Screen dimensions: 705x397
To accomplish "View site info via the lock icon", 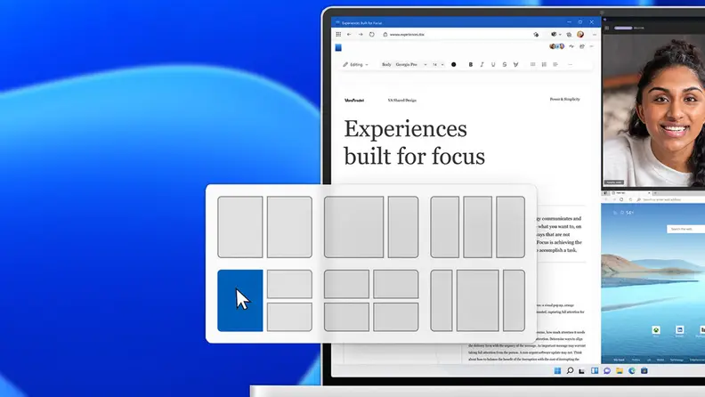I will point(385,34).
